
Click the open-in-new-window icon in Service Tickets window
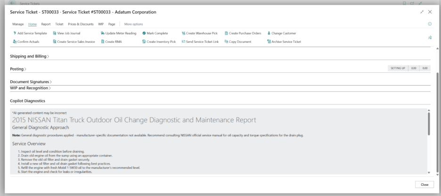click(412, 3)
